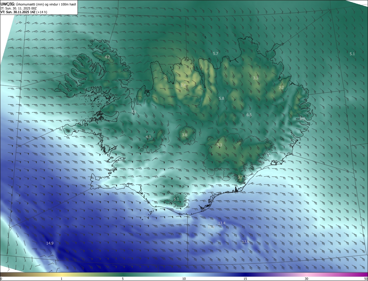This screenshot has height=281, width=368.
Task: Click the UWC/IG Úrkomumætti title line
Action: [38, 4]
